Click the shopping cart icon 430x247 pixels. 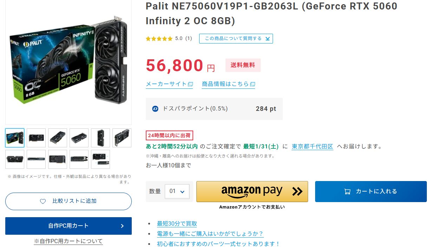click(x=347, y=192)
